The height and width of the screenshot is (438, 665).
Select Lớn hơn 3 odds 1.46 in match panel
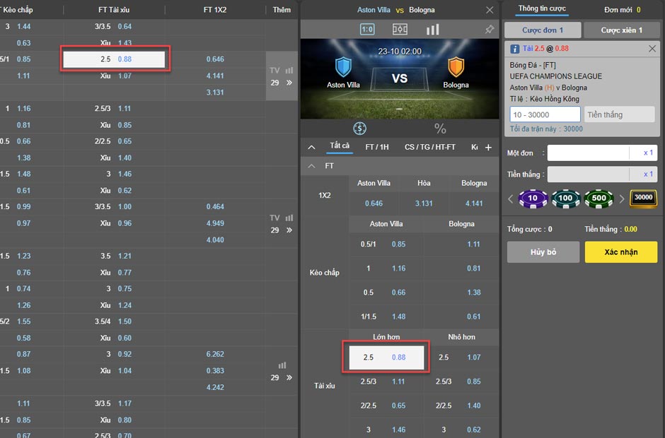[399, 430]
